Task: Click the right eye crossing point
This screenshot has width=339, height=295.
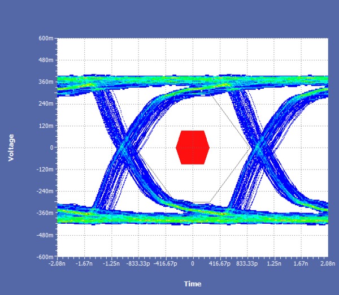Action: point(259,148)
